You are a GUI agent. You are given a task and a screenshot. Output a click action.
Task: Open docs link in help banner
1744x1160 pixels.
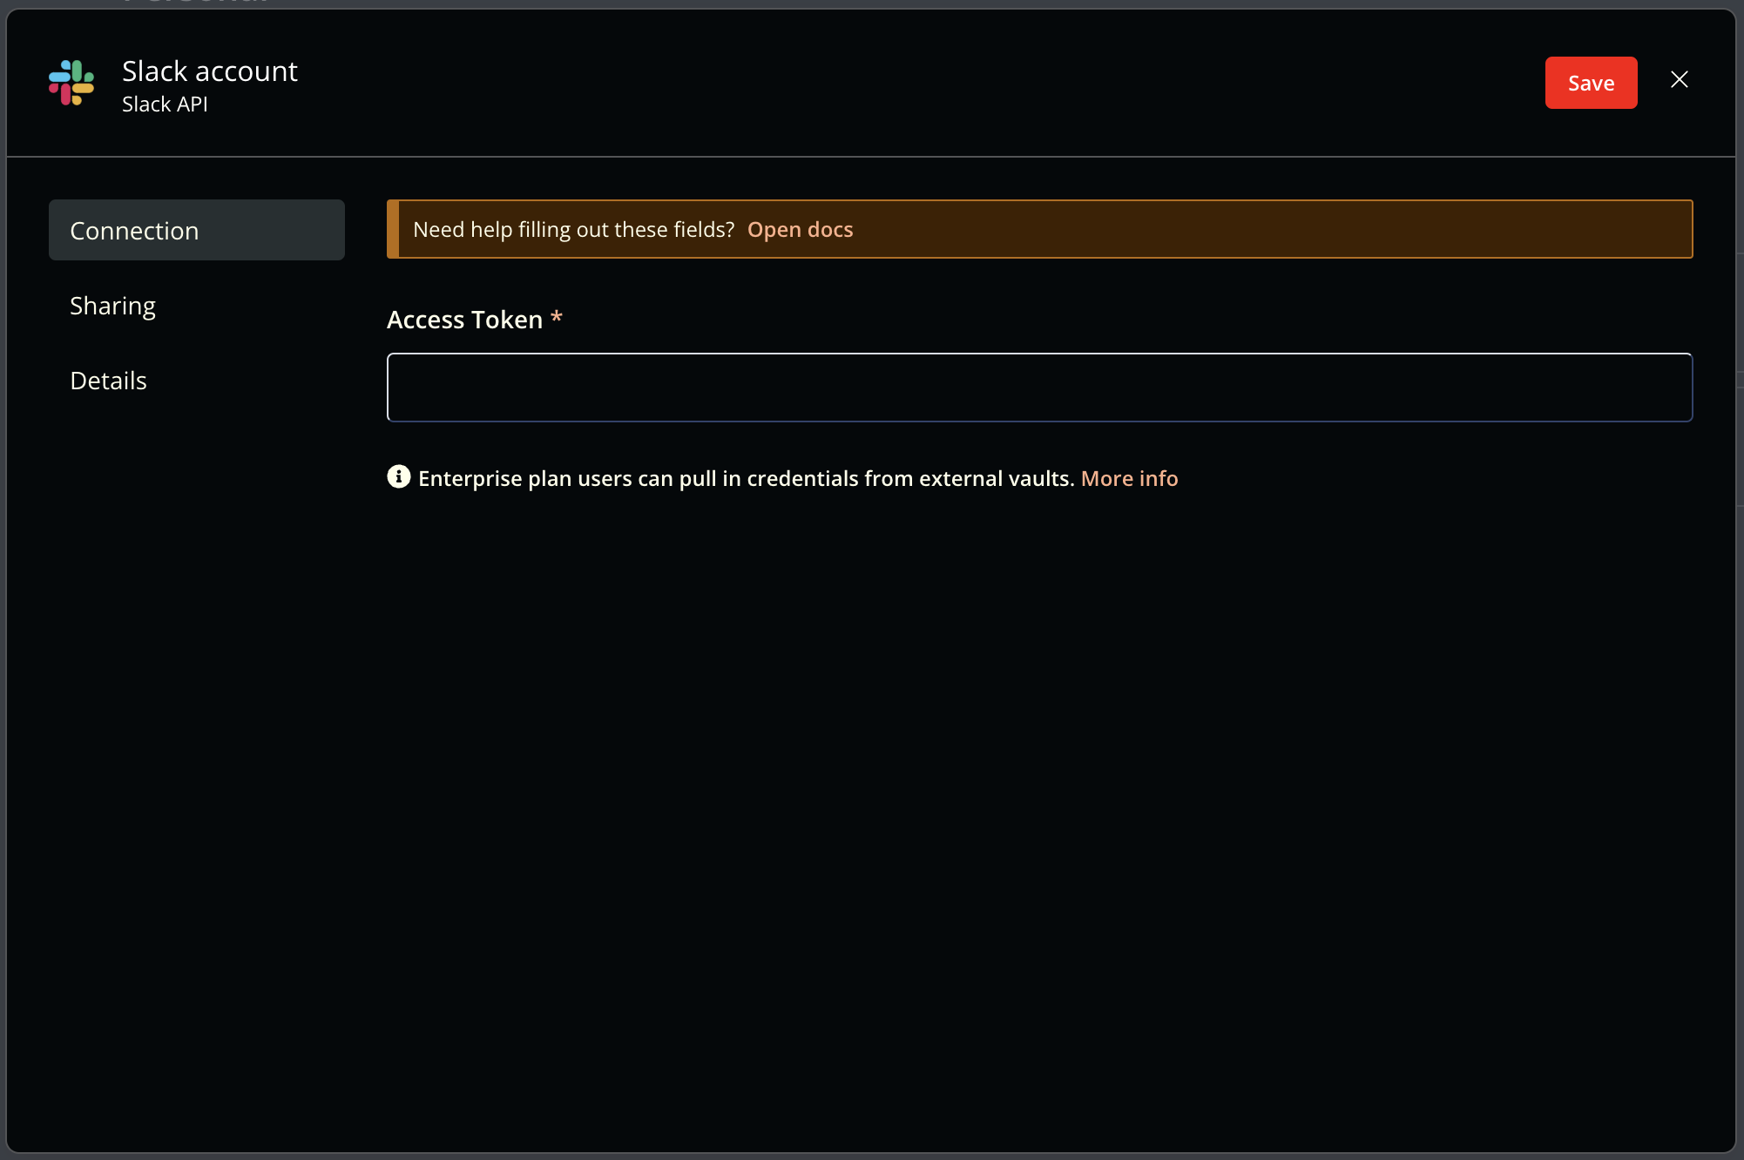coord(800,229)
